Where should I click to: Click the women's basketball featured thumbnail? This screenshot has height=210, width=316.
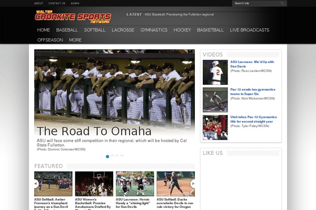94,184
